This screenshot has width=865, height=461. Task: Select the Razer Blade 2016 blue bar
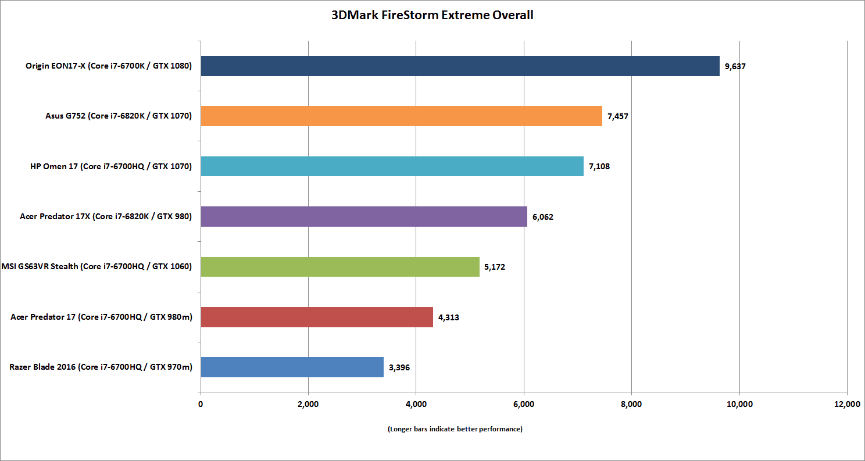(292, 367)
